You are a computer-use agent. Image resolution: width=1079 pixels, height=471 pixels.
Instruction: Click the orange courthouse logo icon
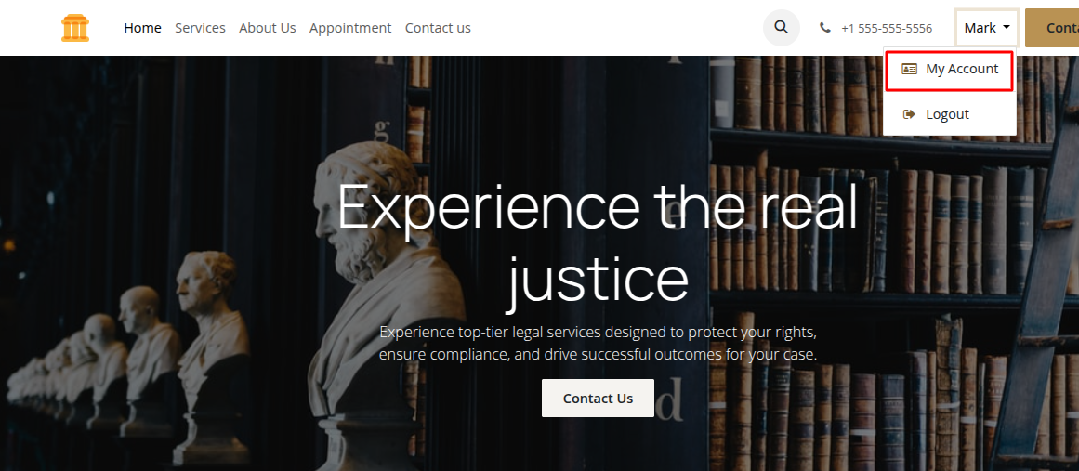[x=75, y=28]
